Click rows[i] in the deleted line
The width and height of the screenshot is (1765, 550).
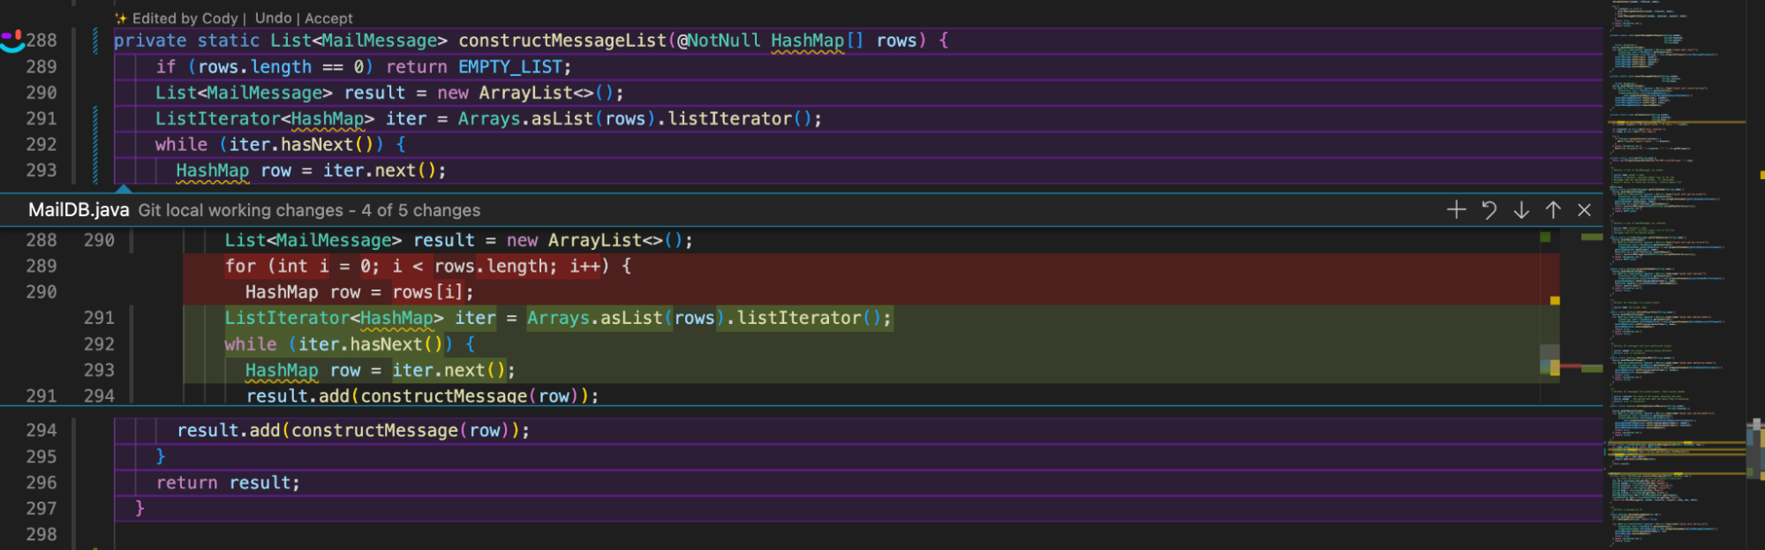click(x=427, y=292)
